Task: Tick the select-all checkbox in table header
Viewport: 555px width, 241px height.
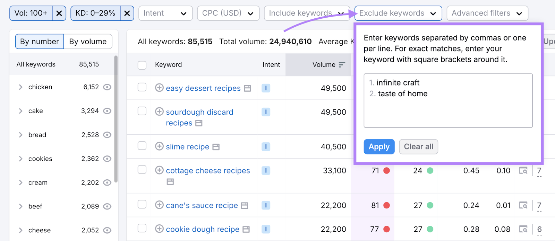Action: click(142, 65)
